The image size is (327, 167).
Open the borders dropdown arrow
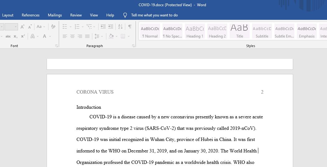[x=129, y=36]
